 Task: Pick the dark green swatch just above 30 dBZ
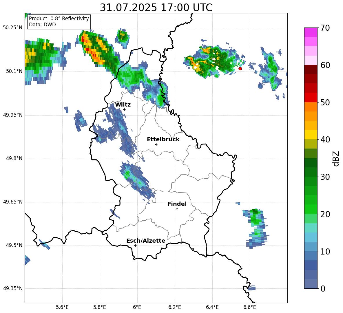pyautogui.click(x=311, y=172)
